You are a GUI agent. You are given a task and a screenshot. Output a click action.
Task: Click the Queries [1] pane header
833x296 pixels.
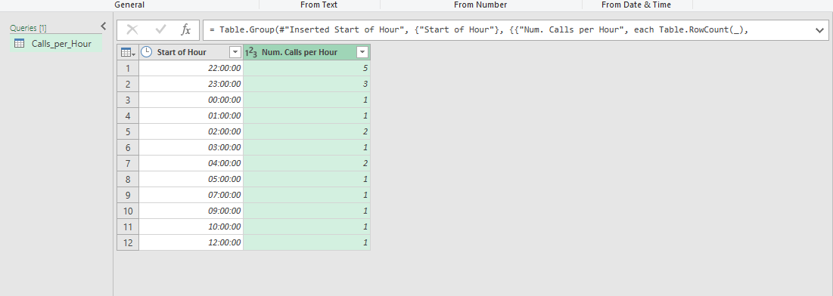[28, 28]
